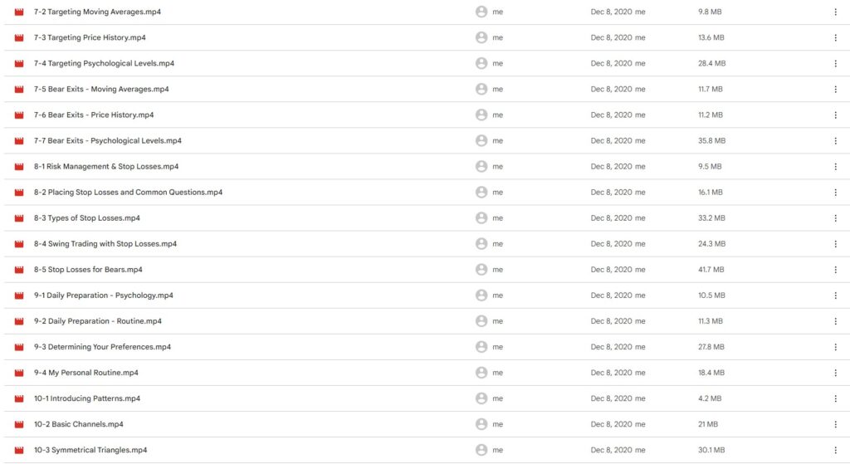Viewport: 850px width, 464px height.
Task: Click video icon for 7-6 Bear Exits - Price History
Action: (19, 115)
